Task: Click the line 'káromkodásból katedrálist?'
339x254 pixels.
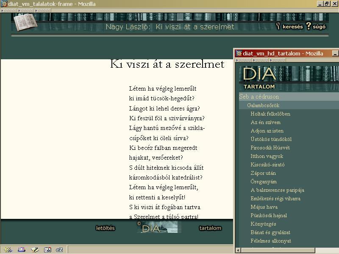Action: pyautogui.click(x=166, y=177)
